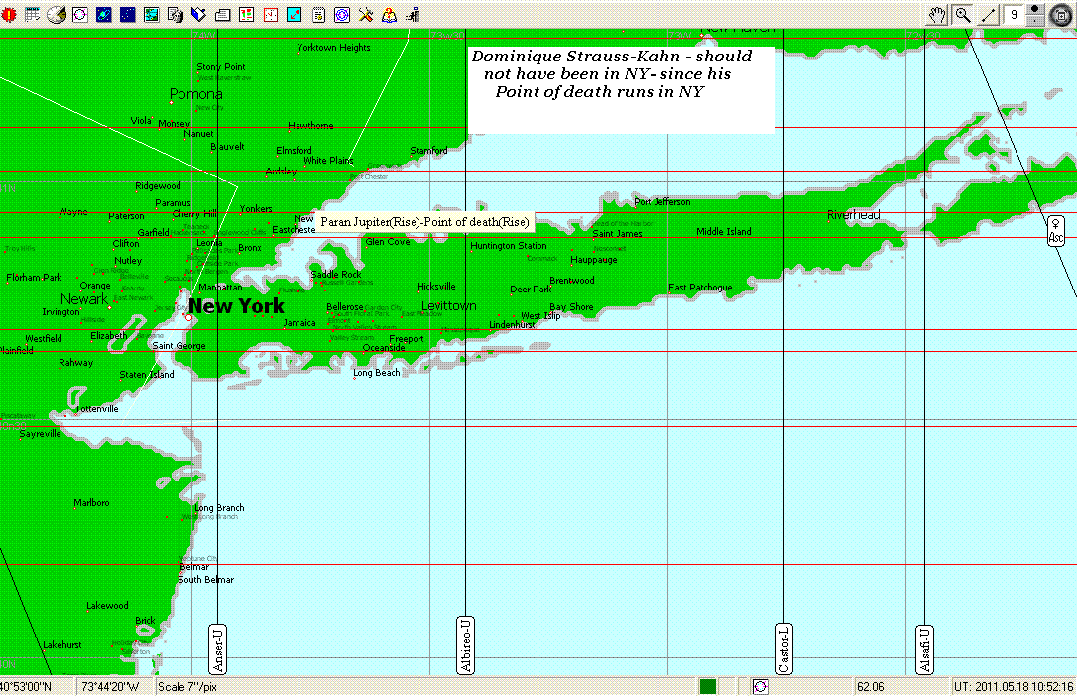The width and height of the screenshot is (1077, 696).
Task: Click the Pomona map label
Action: 195,94
